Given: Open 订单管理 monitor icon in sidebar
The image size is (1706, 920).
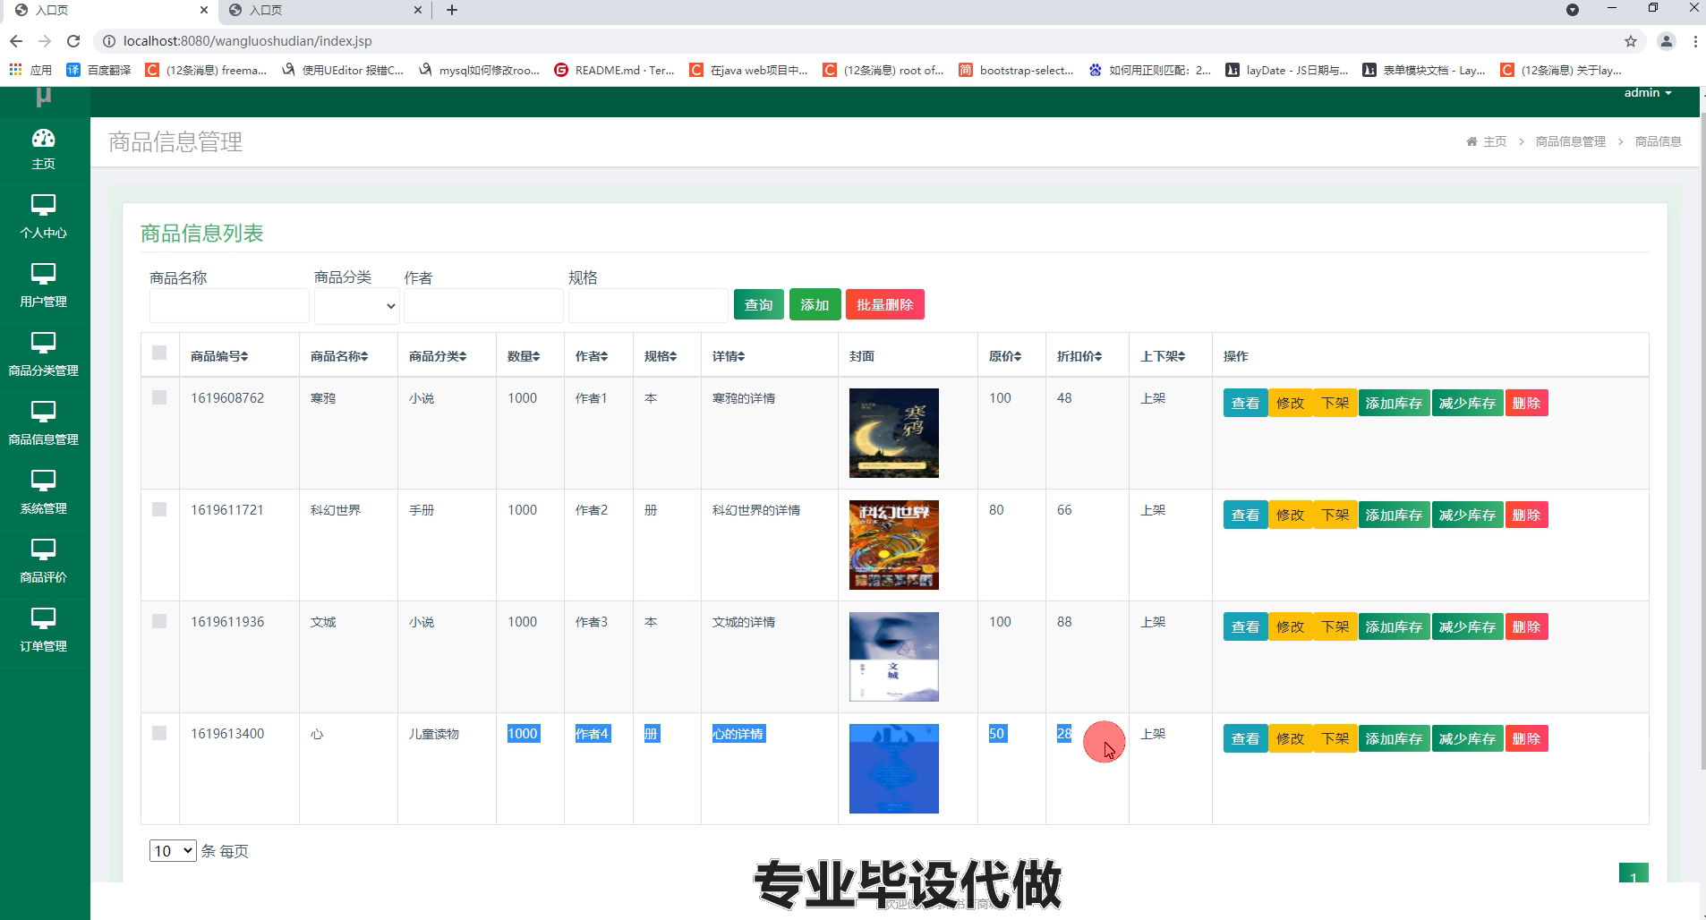Looking at the screenshot, I should (x=44, y=618).
